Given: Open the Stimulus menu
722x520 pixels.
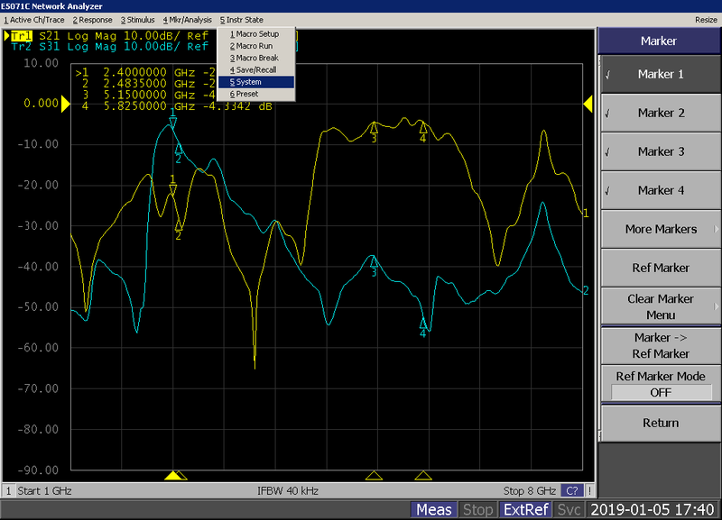Looking at the screenshot, I should pos(140,19).
